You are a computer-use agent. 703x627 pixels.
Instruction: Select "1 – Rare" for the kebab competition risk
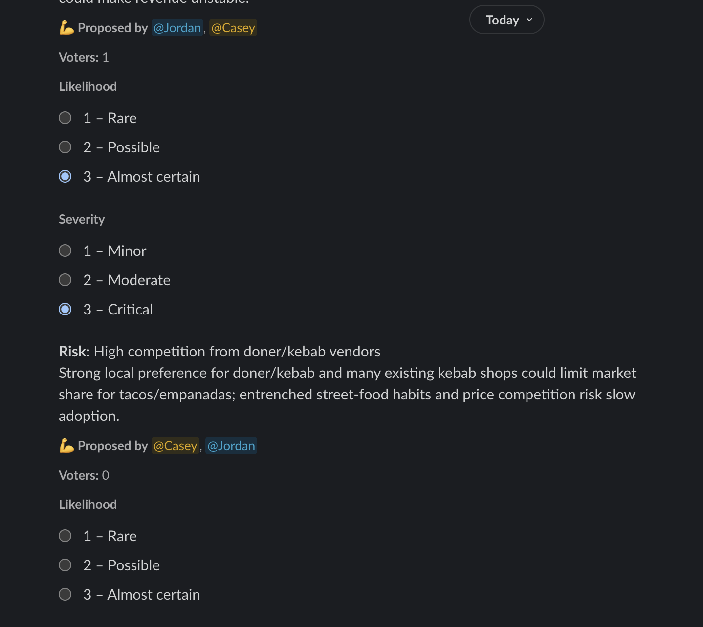point(65,536)
